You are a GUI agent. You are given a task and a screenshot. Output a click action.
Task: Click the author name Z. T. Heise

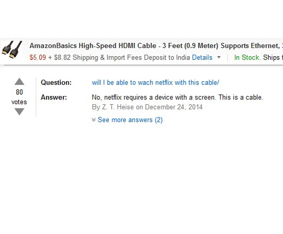coord(118,107)
